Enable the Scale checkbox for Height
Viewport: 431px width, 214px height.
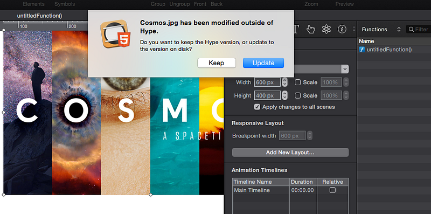(297, 95)
